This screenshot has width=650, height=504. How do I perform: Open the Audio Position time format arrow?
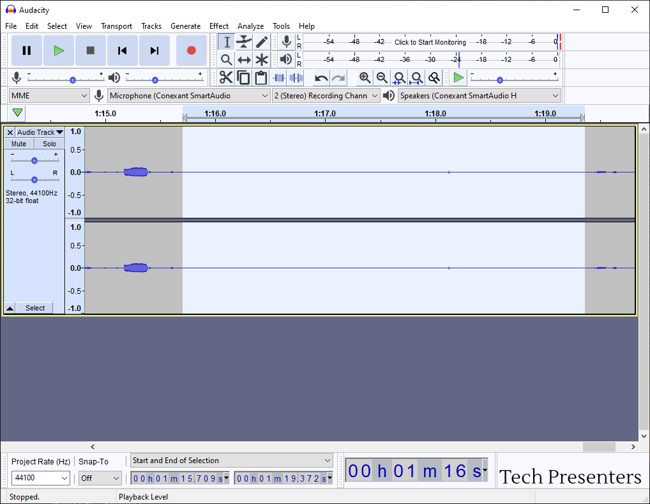[x=485, y=470]
